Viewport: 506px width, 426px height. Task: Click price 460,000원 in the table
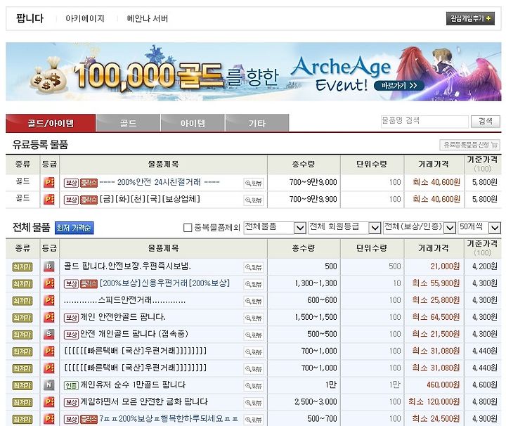pyautogui.click(x=443, y=385)
